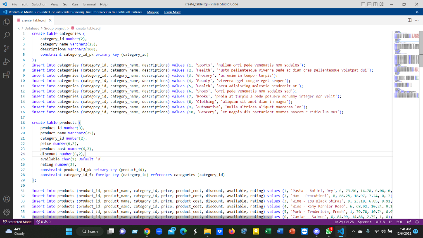
Task: Open Word from taskbar
Action: click(280, 231)
